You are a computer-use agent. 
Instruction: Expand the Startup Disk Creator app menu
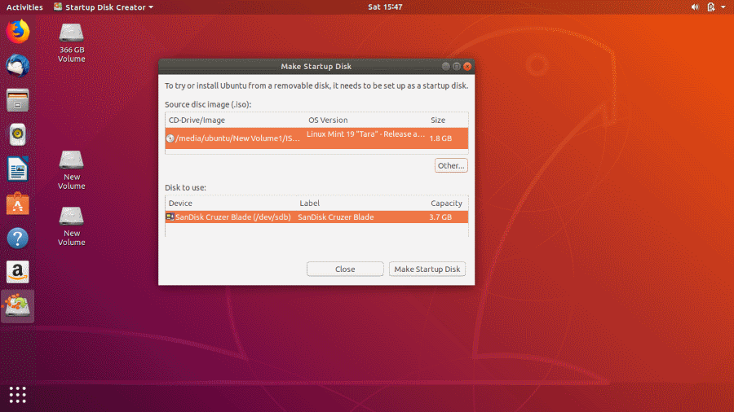coord(103,7)
